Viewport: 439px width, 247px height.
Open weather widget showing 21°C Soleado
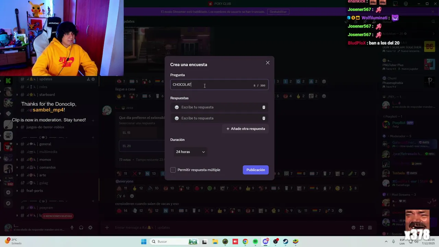[14, 241]
